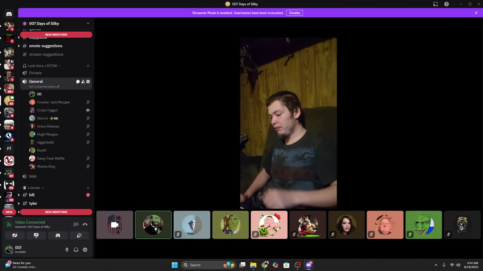The image size is (483, 271).
Task: Click the Peter Griffin participant tile
Action: coord(269,225)
